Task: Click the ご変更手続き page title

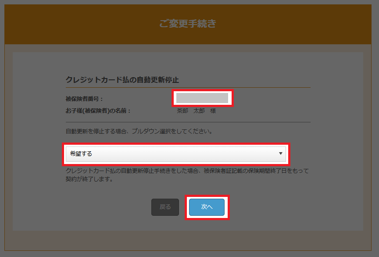Action: (188, 24)
